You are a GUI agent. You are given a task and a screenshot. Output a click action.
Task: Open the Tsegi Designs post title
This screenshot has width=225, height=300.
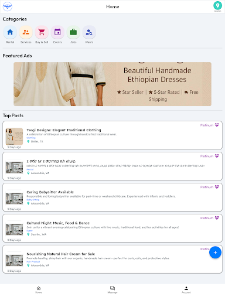point(64,130)
